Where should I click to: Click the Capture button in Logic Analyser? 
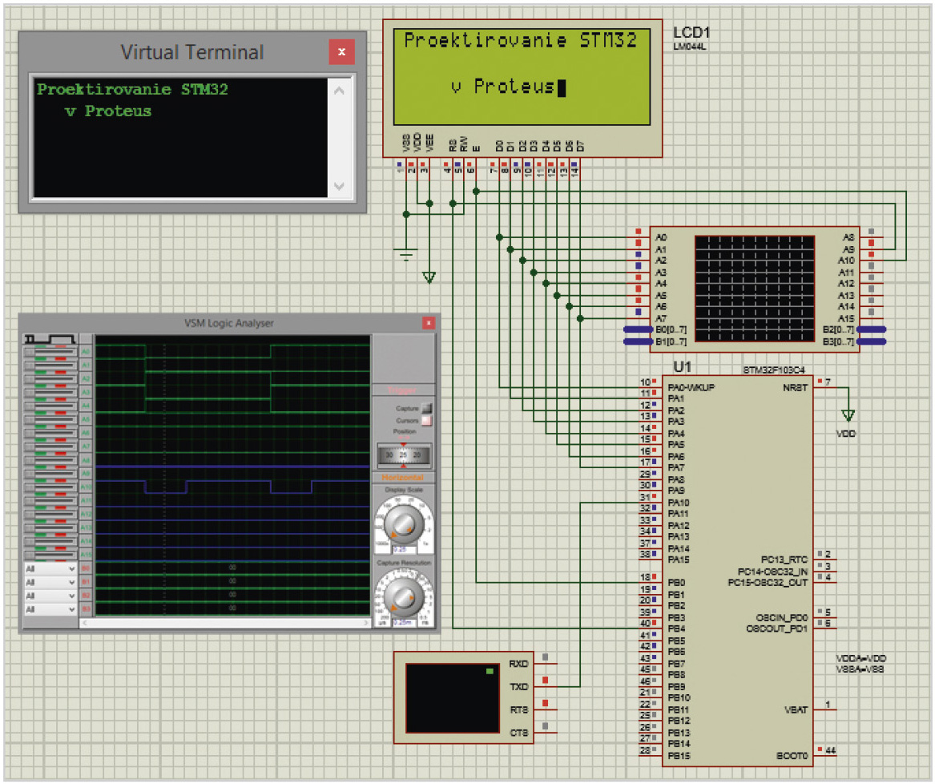point(426,409)
